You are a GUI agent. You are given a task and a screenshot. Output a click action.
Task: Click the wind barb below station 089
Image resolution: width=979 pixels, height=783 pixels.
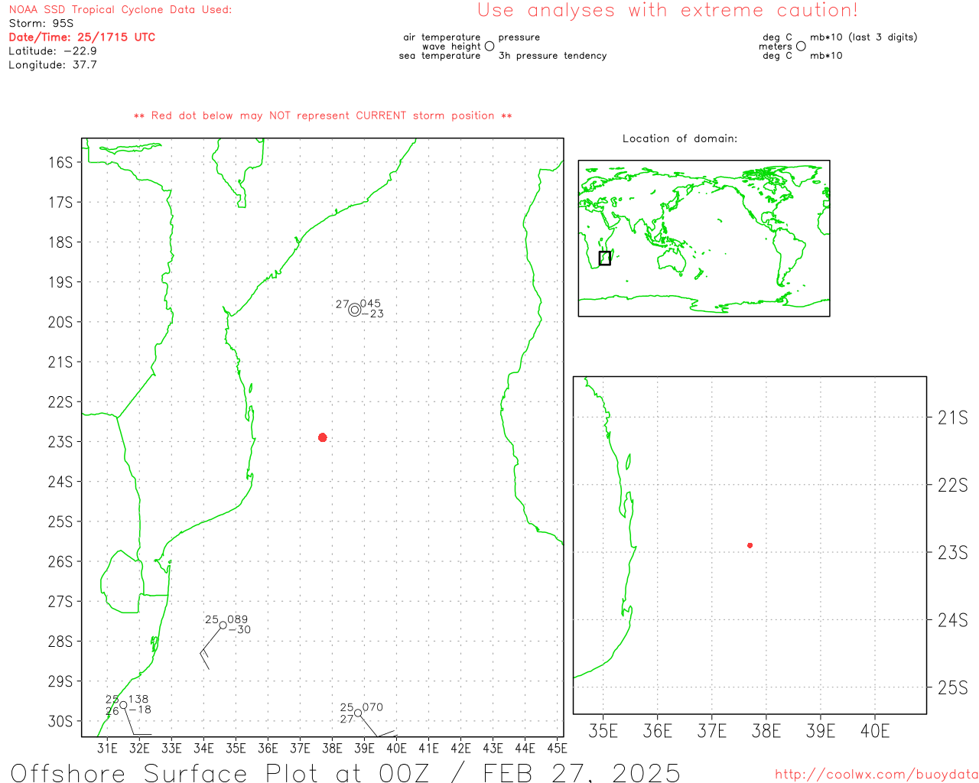point(210,649)
